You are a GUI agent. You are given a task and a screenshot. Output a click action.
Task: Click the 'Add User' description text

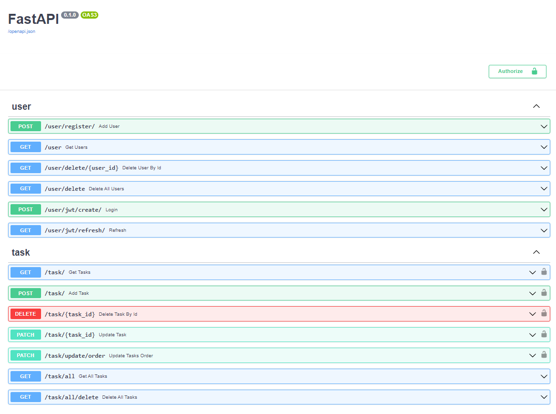pos(109,126)
